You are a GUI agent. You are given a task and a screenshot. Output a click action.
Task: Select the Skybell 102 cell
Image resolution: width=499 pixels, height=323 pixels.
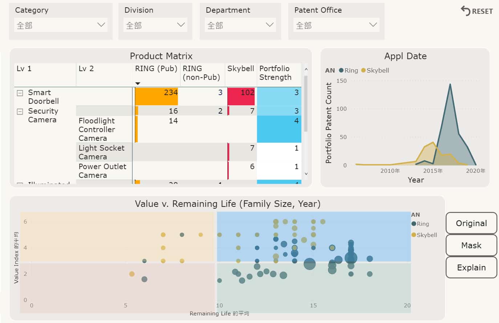(241, 96)
